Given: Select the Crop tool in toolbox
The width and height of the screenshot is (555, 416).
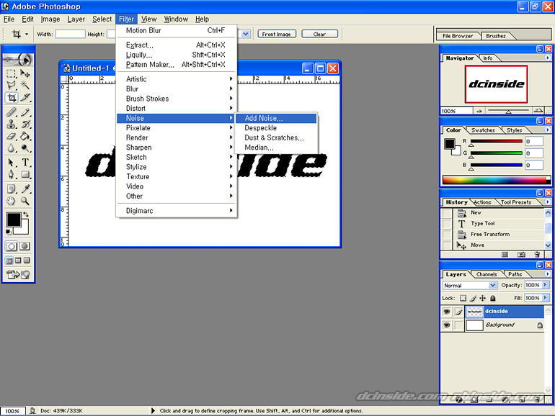Looking at the screenshot, I should tap(11, 98).
